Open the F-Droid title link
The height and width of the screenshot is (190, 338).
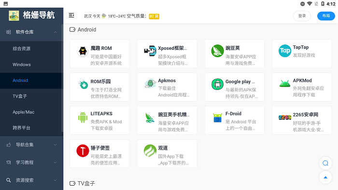233,114
